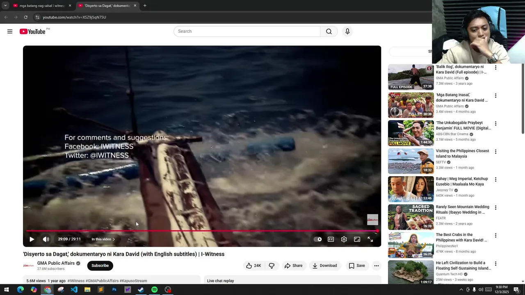Close the 'Disyerto sa Dagat' tab
Viewport: 525px width, 295px height.
tap(135, 6)
